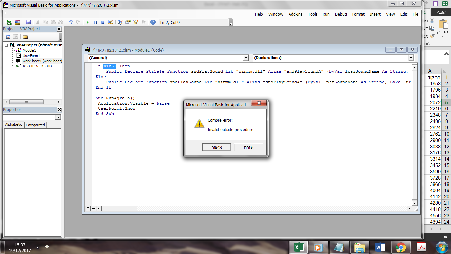
Task: Open the Tools menu
Action: pyautogui.click(x=312, y=14)
